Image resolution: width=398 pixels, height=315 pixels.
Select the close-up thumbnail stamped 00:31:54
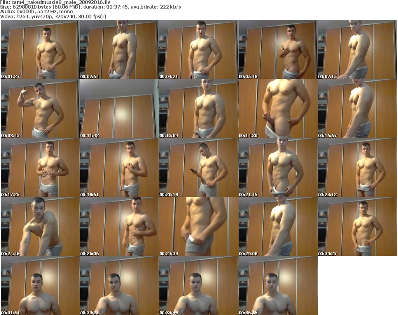click(40, 285)
